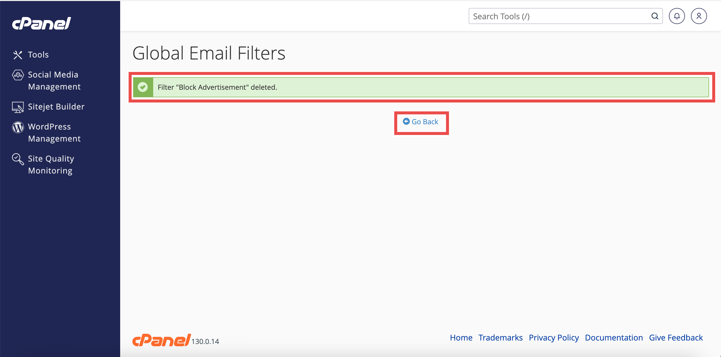Viewport: 721px width, 357px height.
Task: Click the Site Quality Monitoring magnifier icon
Action: [x=18, y=159]
